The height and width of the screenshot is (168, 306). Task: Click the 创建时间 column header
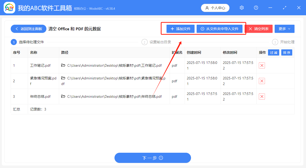[x=194, y=52]
